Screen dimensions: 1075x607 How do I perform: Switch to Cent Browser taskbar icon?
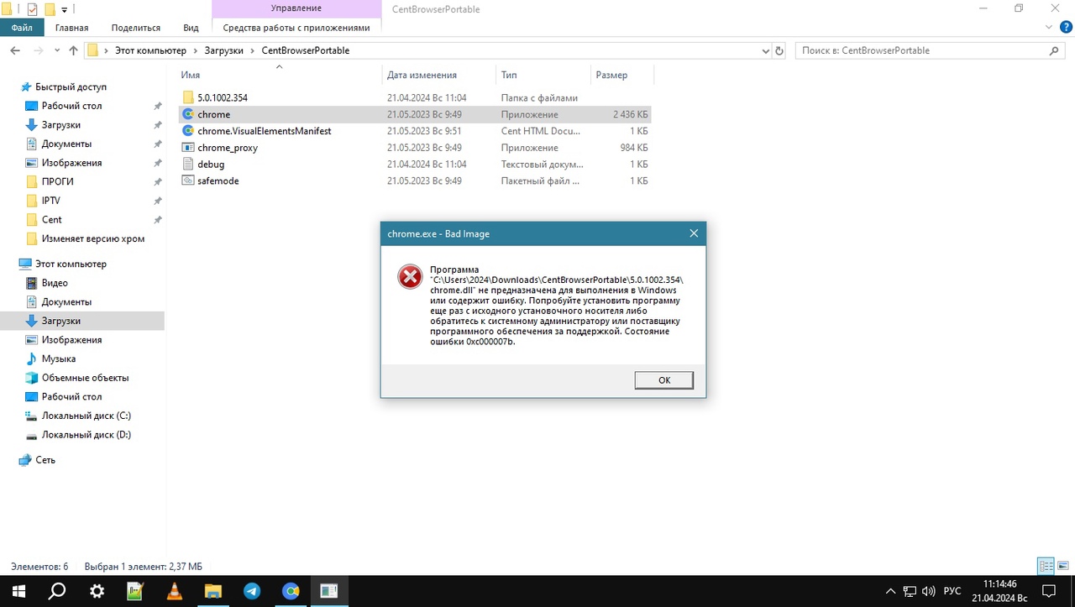click(291, 591)
